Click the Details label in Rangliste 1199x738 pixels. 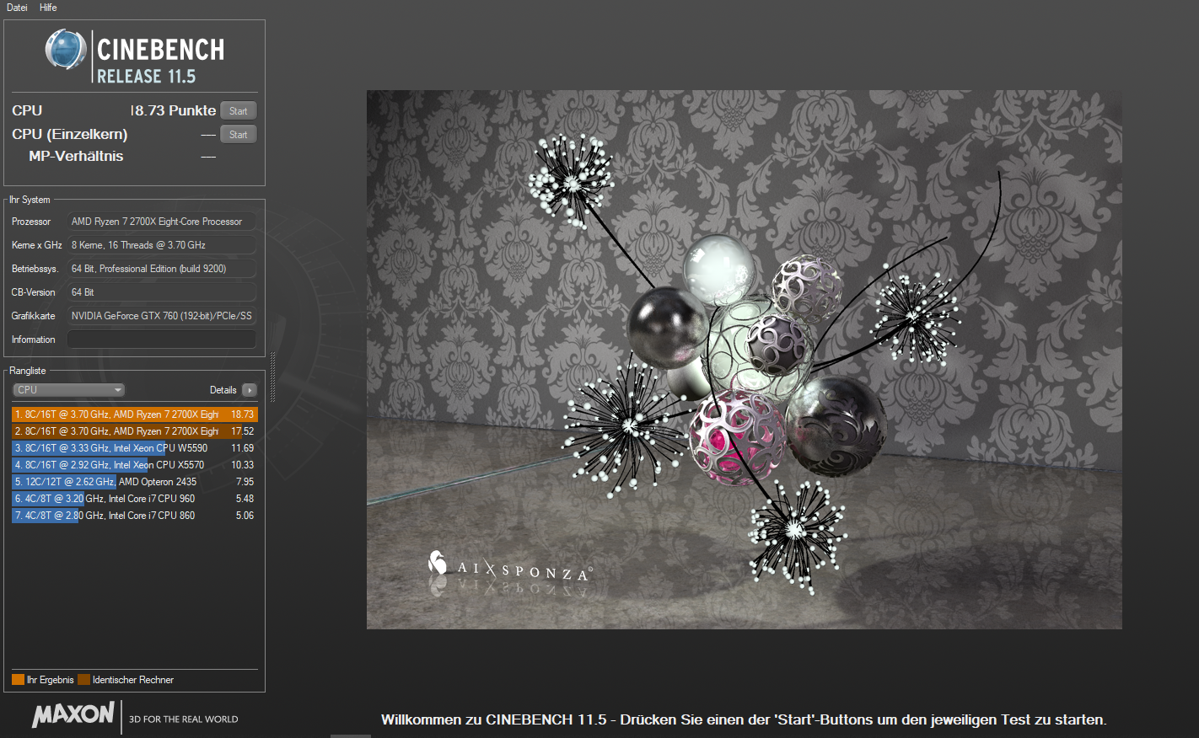tap(223, 390)
